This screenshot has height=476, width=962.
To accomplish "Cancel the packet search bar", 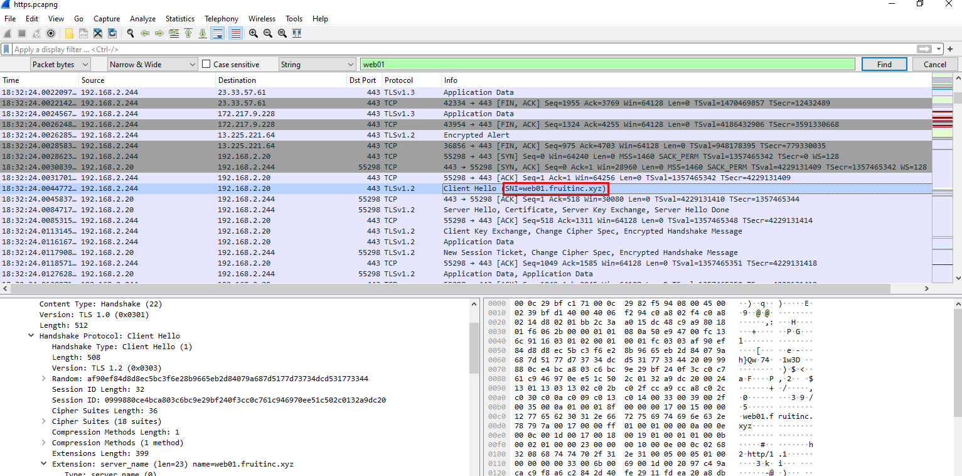I will (934, 64).
